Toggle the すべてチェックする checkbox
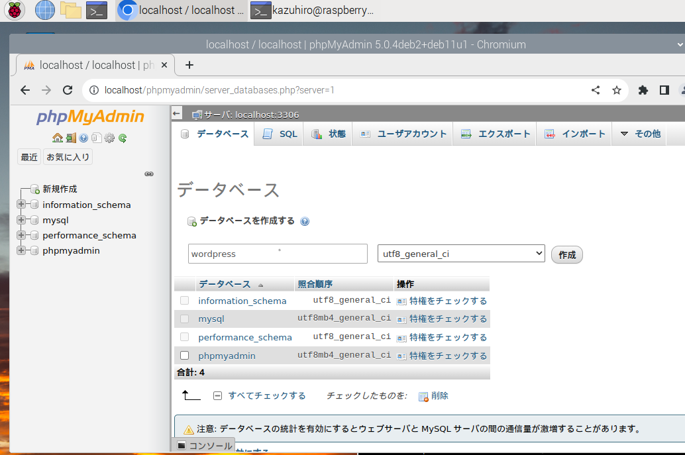Screen dimensions: 685x455 (x=217, y=395)
